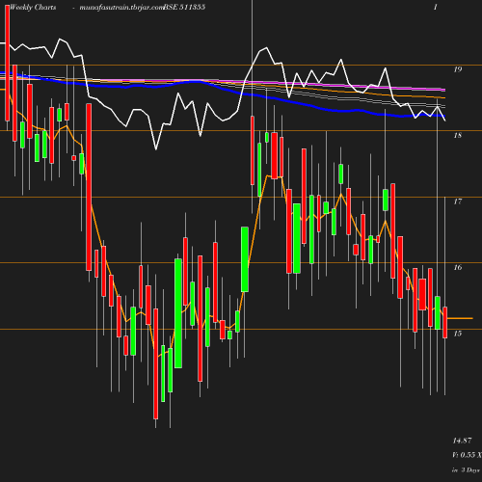Click the 'BSE 511355' symbol label
Screen dimensions: 482x482
(184, 7)
